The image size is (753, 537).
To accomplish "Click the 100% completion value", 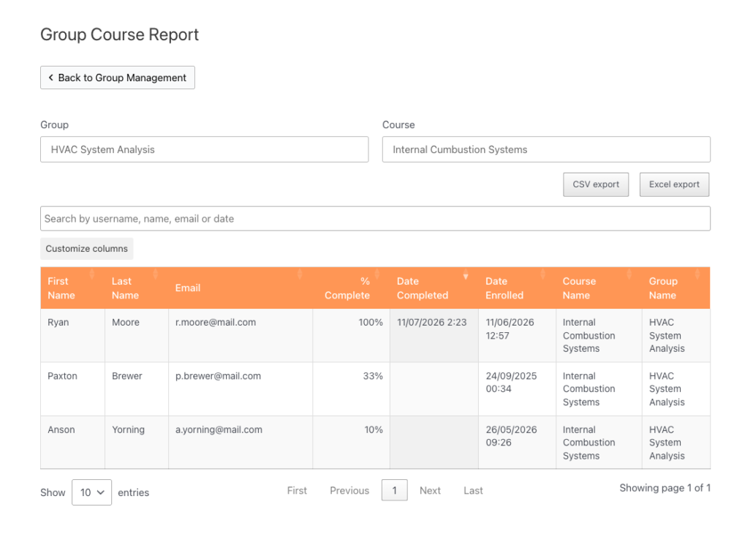I will [371, 323].
